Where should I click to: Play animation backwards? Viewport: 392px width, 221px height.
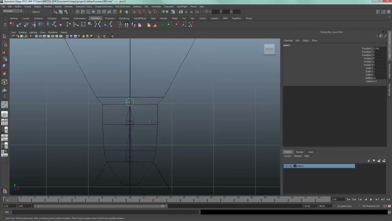tap(366, 200)
